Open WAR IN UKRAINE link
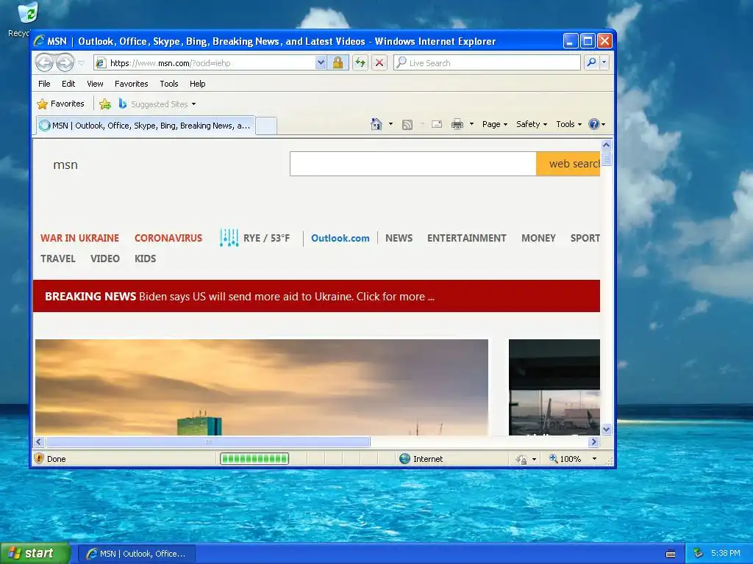This screenshot has height=564, width=753. click(x=79, y=238)
